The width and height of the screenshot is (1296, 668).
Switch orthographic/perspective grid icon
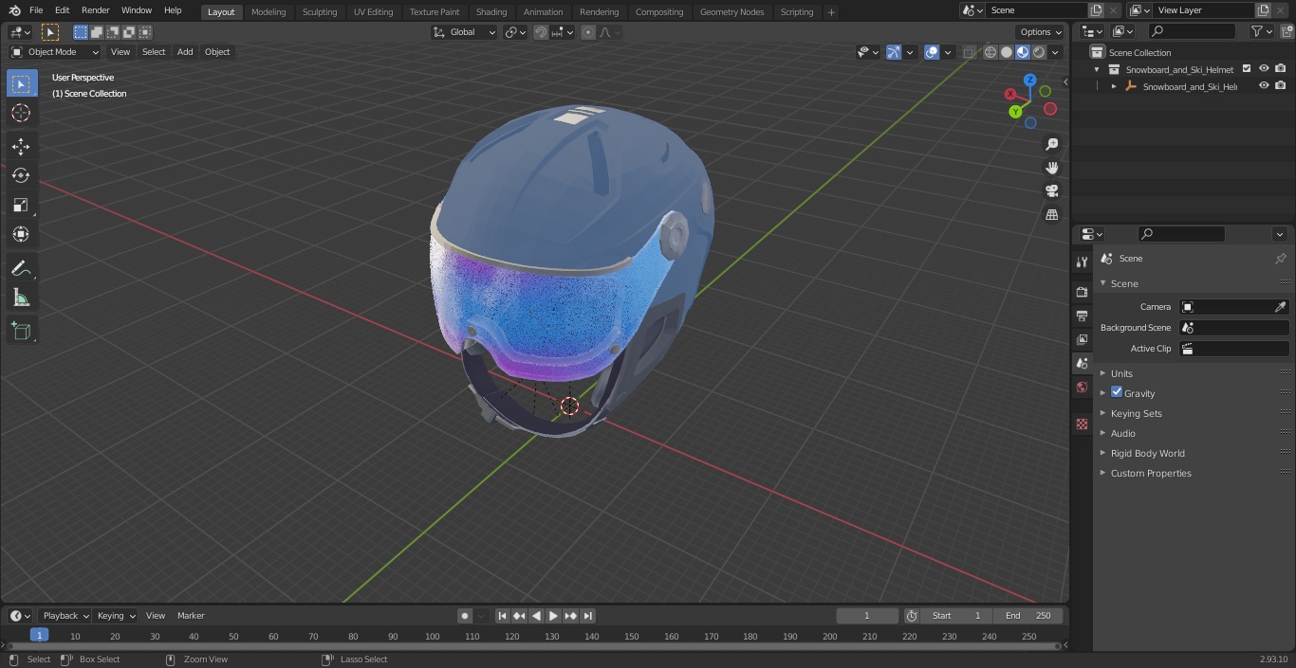(x=1051, y=214)
